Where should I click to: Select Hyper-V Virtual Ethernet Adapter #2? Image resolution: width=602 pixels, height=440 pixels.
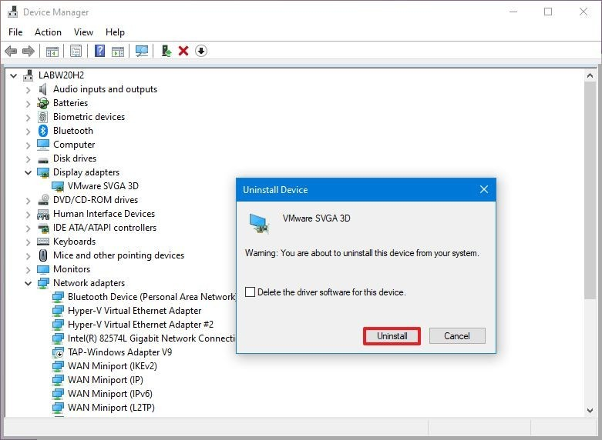click(x=140, y=325)
